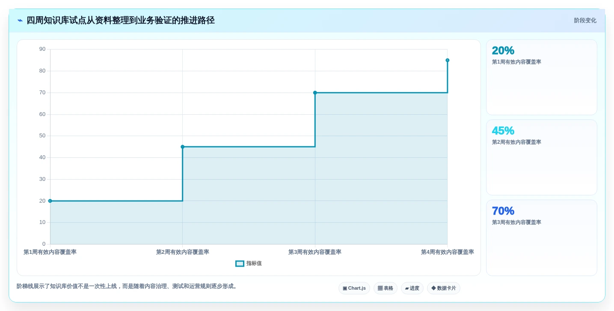This screenshot has width=614, height=311.
Task: Click x-axis label 第3周有效内容覆盖率
Action: click(x=315, y=252)
